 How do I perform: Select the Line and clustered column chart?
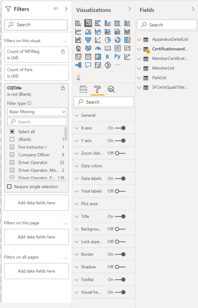pyautogui.click(x=117, y=32)
